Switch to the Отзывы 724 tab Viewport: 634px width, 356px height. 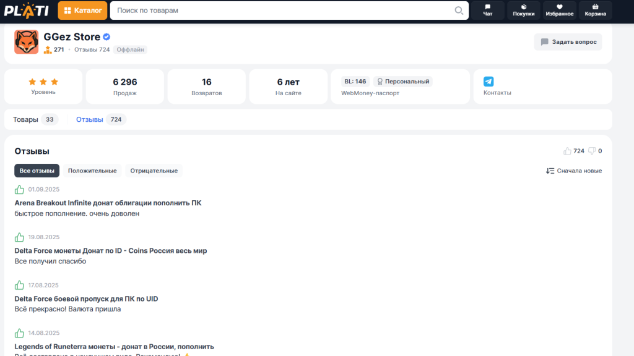pyautogui.click(x=101, y=119)
